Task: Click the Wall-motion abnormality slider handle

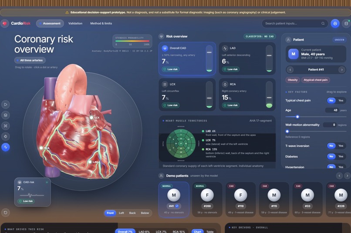Action: pos(287,131)
